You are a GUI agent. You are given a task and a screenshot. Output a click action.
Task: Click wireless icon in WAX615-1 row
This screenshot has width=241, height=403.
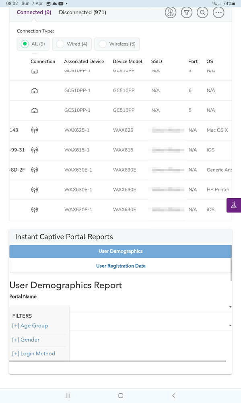pyautogui.click(x=34, y=150)
